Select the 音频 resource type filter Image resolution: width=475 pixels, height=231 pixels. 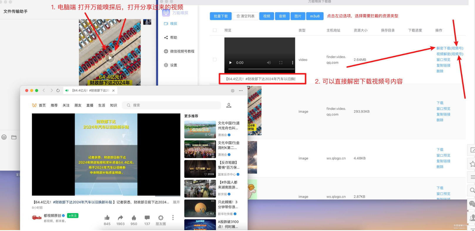point(283,16)
